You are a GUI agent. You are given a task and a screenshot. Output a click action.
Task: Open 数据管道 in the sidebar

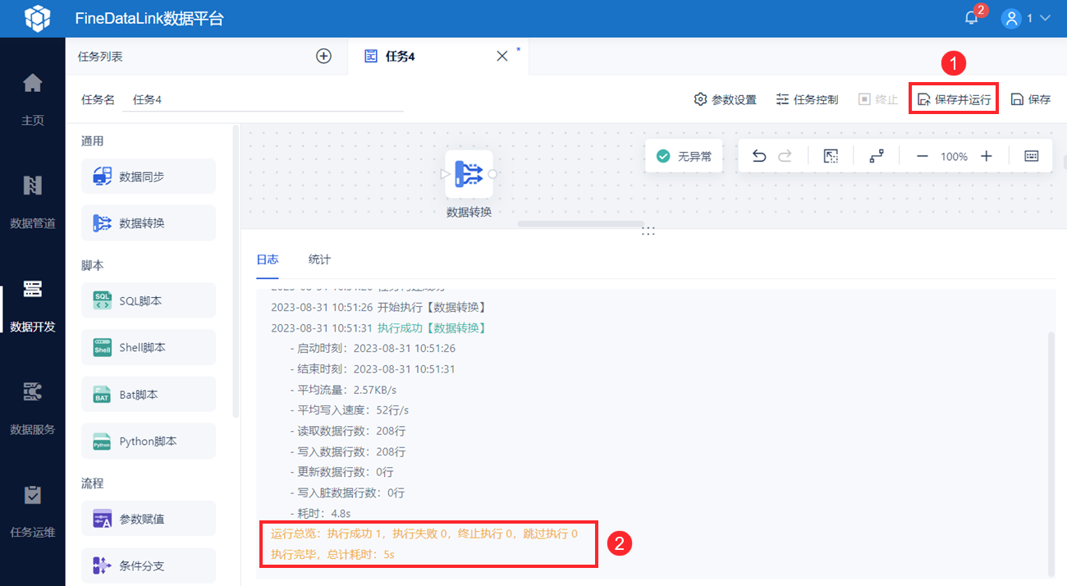[33, 202]
